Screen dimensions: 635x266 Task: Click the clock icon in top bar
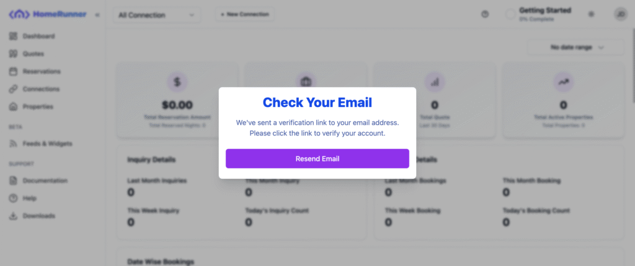pos(485,14)
